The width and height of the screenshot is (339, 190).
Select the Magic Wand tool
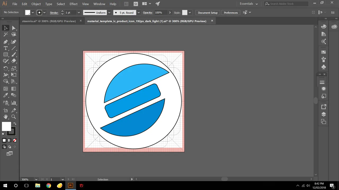6,35
